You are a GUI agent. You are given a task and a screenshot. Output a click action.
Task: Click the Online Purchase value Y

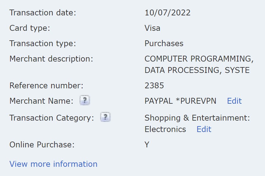click(147, 145)
